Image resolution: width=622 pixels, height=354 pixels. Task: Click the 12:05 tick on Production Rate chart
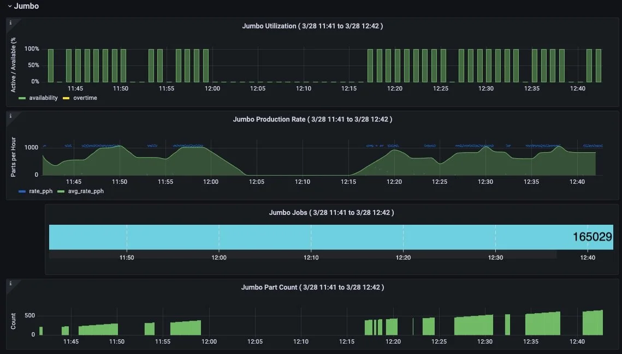257,182
